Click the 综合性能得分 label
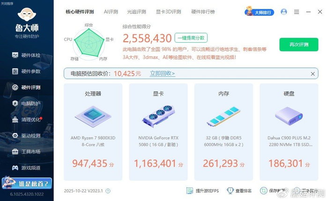The height and width of the screenshot is (201, 328). tap(137, 27)
